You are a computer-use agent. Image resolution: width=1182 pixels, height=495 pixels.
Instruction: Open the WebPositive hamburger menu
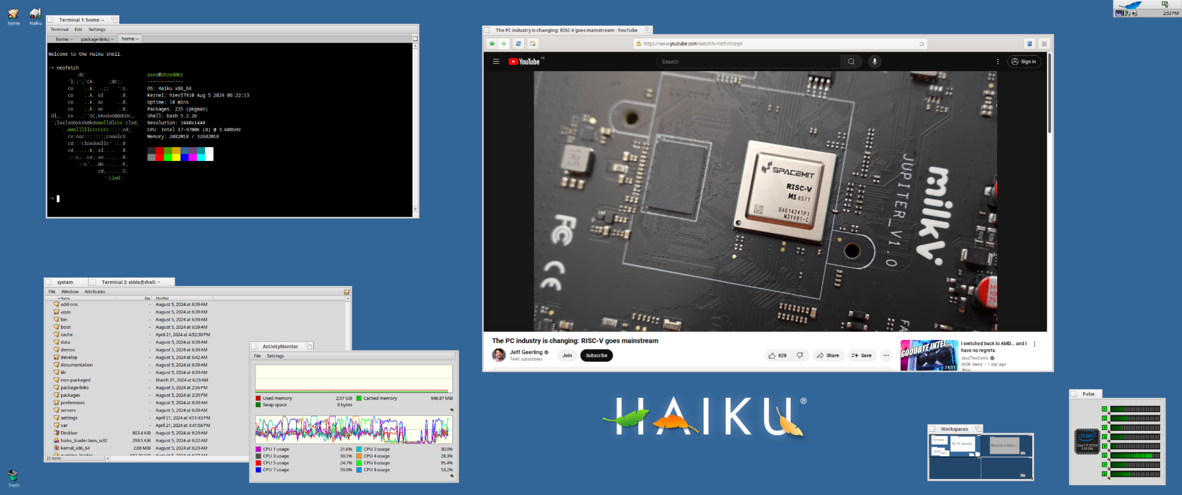point(1044,44)
